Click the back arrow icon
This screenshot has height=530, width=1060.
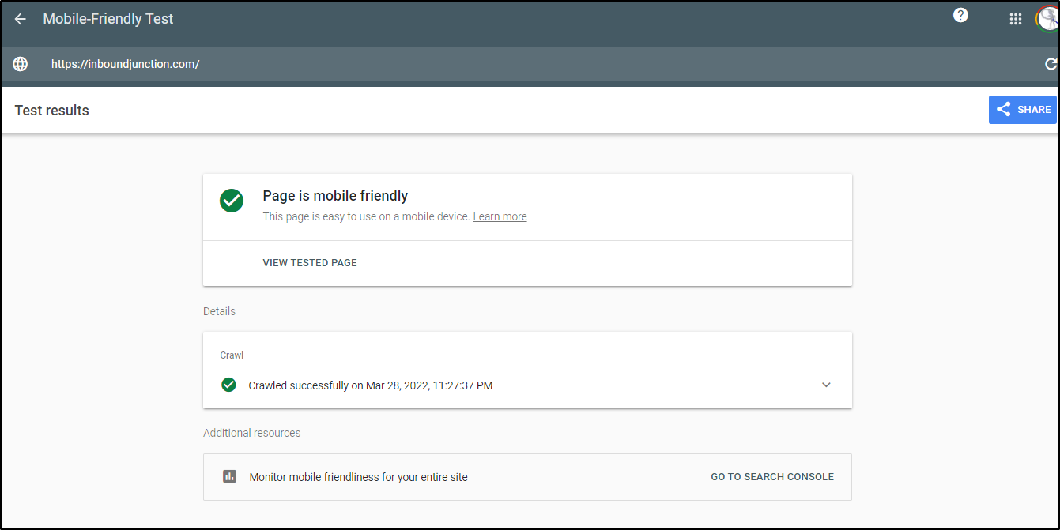21,19
